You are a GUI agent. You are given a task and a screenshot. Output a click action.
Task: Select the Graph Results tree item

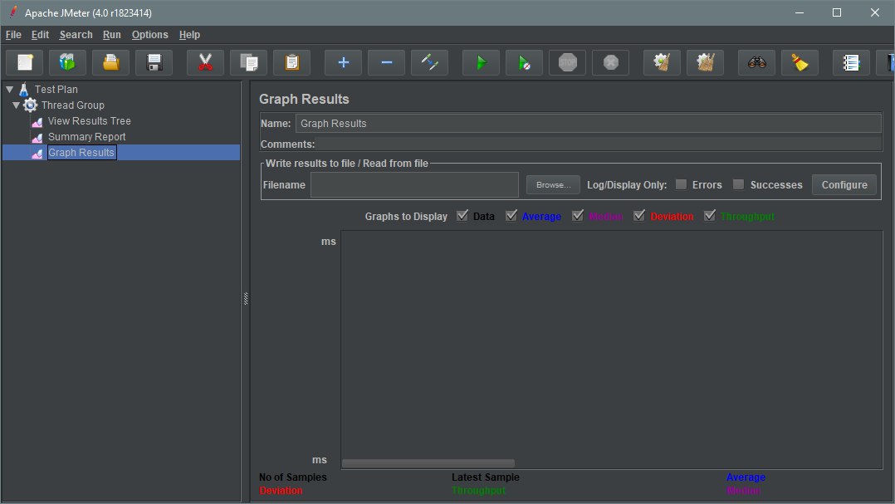coord(81,153)
